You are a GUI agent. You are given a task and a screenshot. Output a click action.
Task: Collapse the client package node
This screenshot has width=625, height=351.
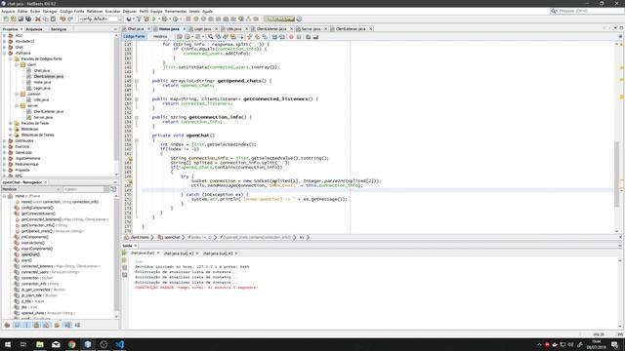pos(17,64)
